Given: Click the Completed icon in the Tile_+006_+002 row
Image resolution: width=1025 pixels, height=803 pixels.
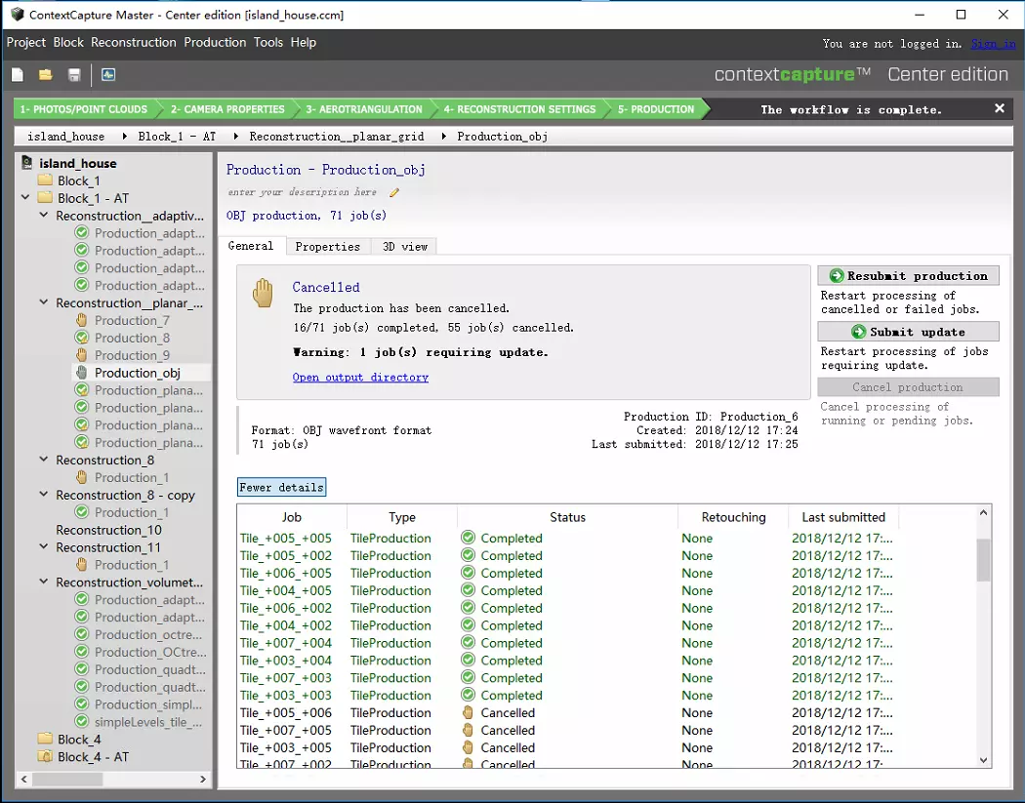Looking at the screenshot, I should pyautogui.click(x=468, y=608).
